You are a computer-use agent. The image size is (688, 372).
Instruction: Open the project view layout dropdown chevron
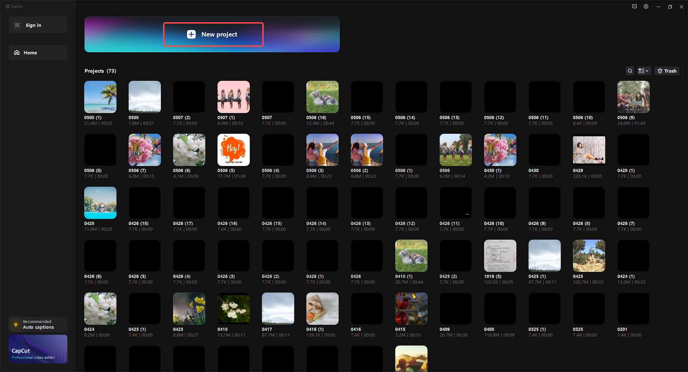click(647, 71)
